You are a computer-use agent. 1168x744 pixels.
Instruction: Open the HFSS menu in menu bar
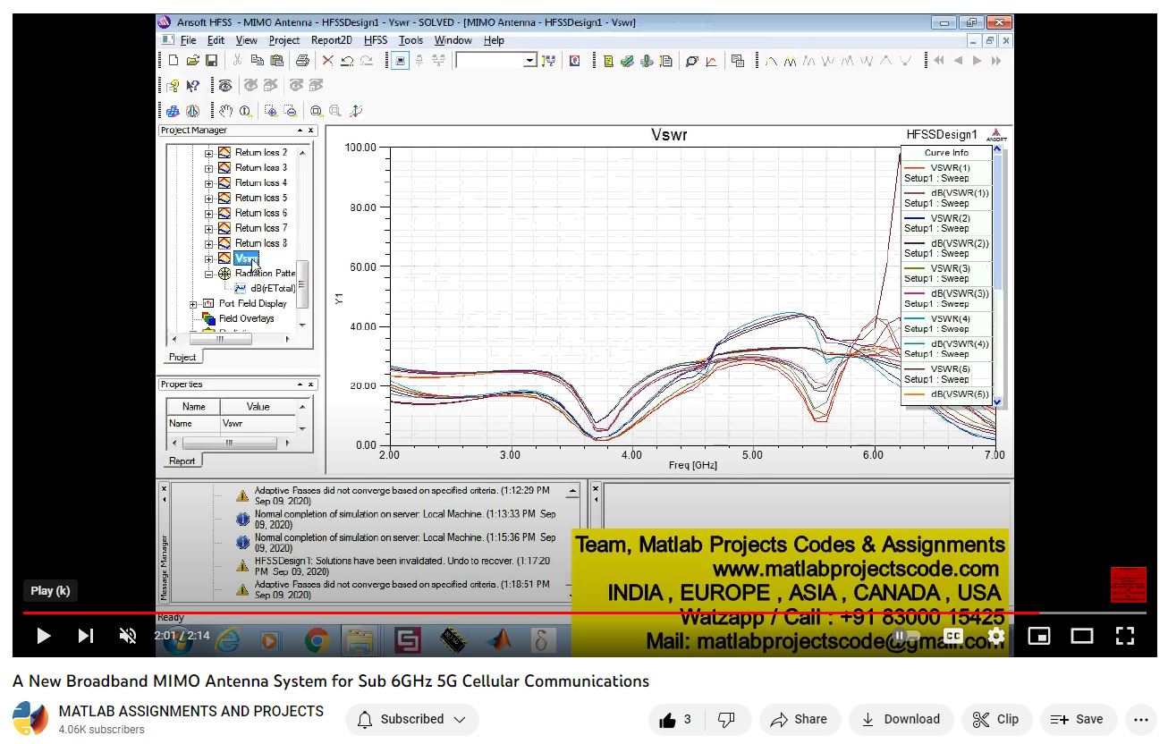pyautogui.click(x=376, y=40)
